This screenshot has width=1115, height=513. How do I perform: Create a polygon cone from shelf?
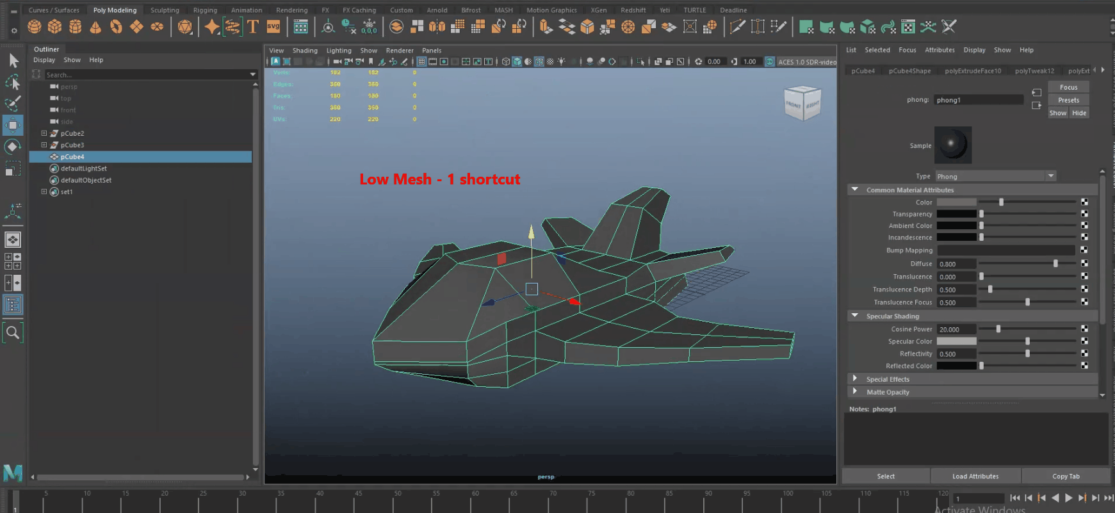(x=95, y=27)
